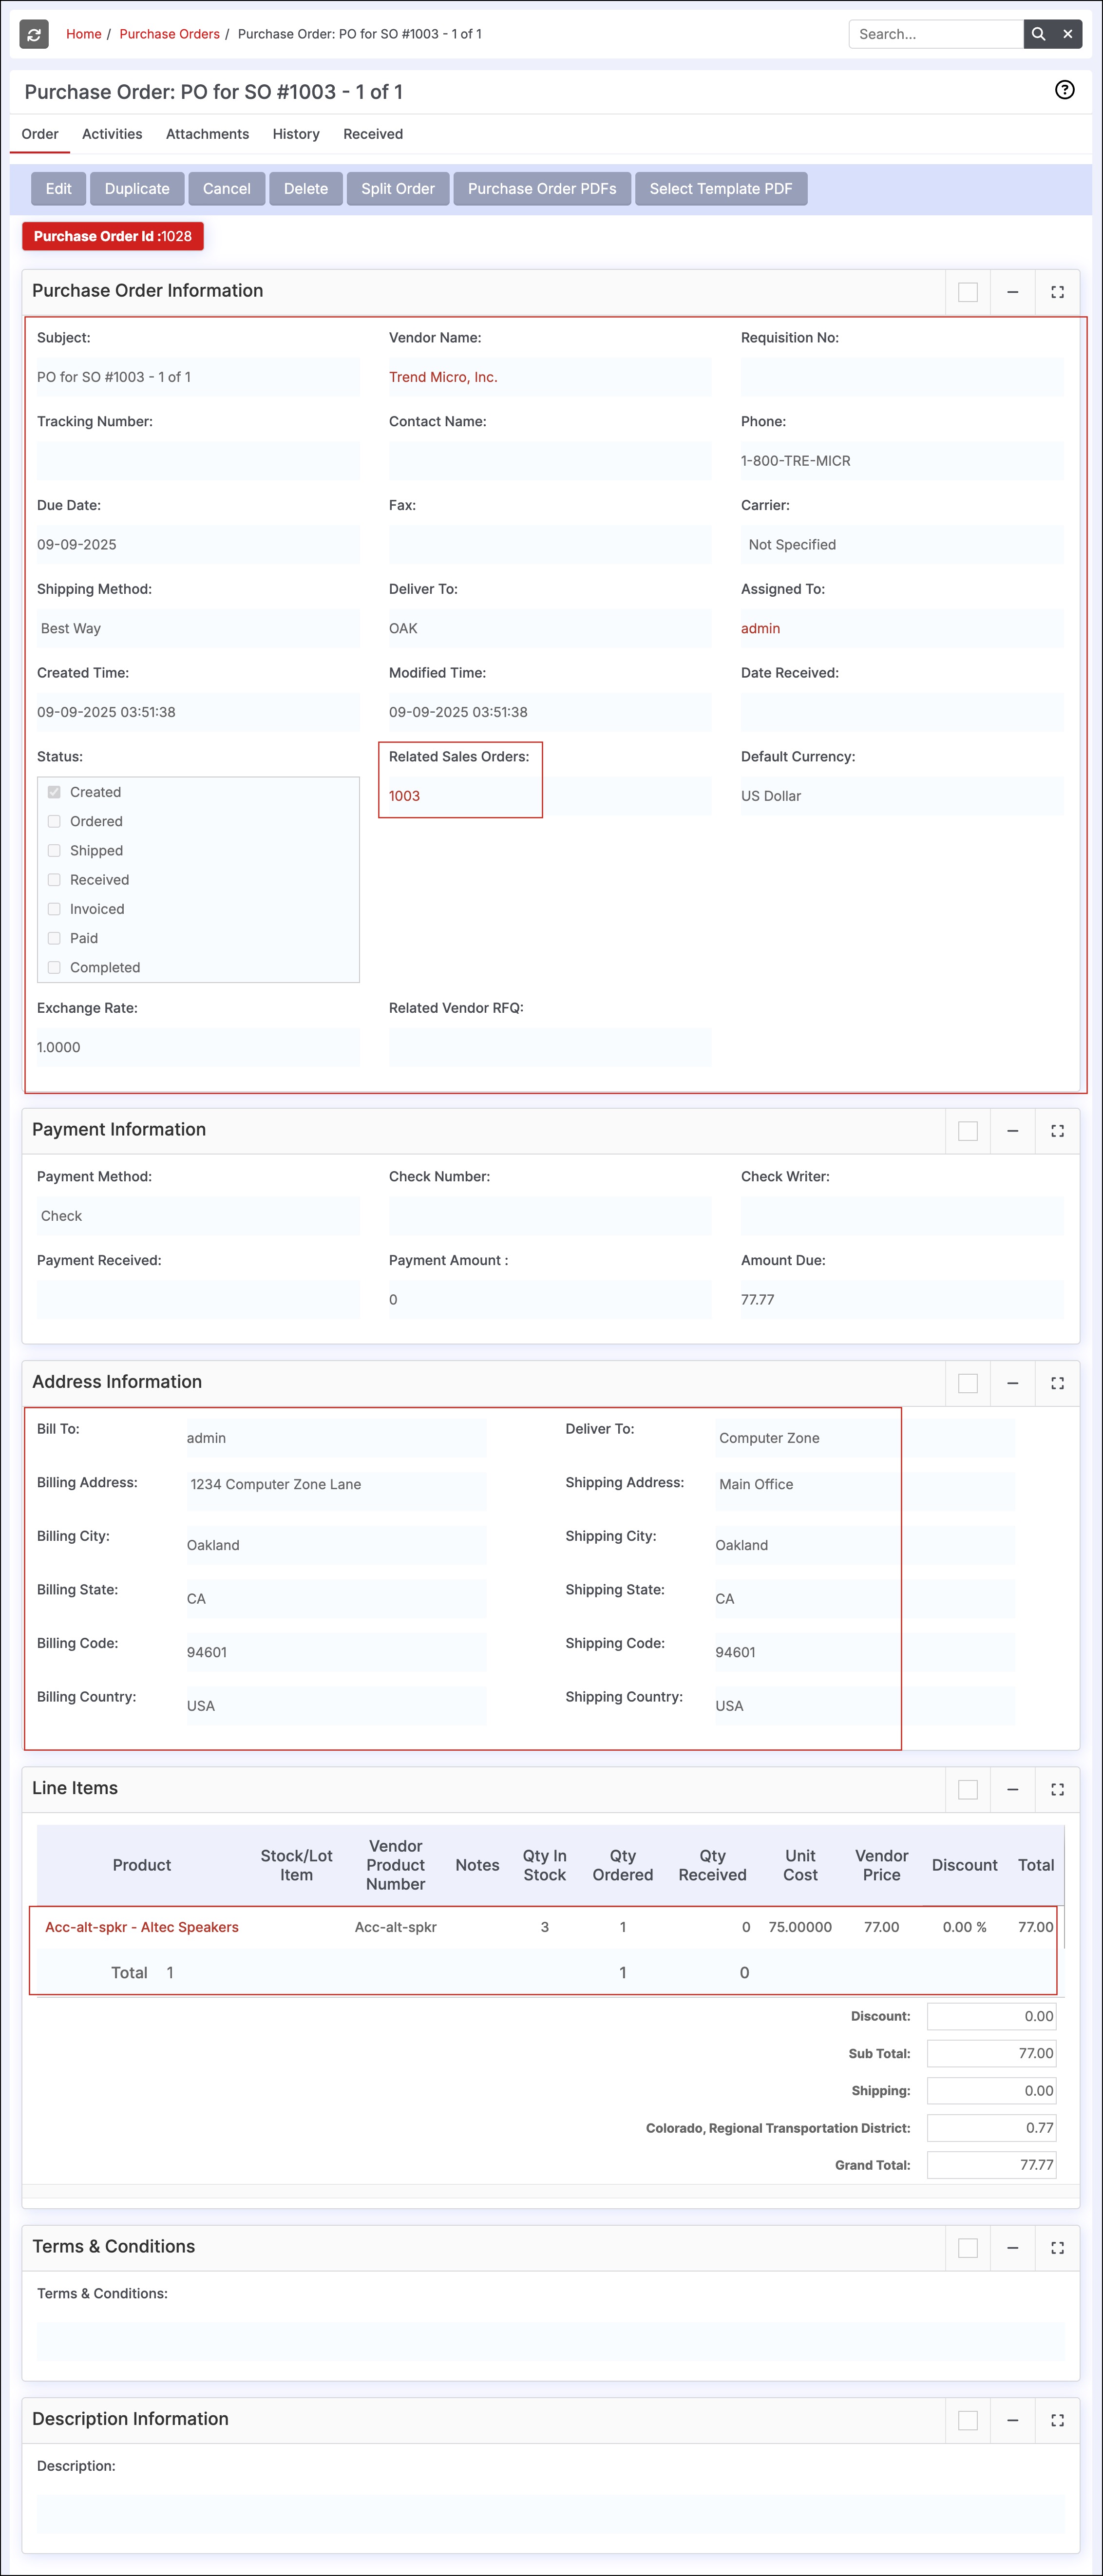The image size is (1103, 2576).
Task: Check the Completed status checkbox
Action: (x=54, y=967)
